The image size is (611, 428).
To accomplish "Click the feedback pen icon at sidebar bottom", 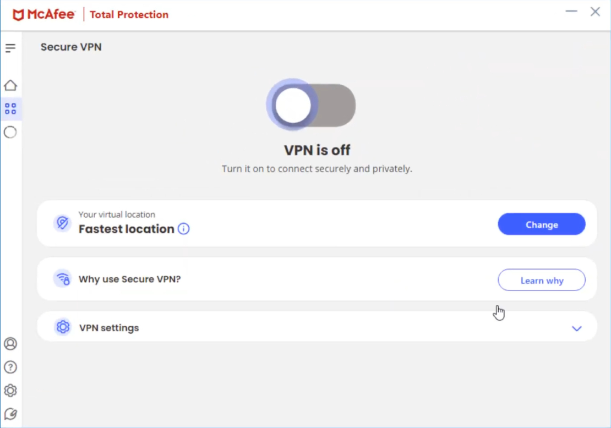I will click(x=10, y=414).
